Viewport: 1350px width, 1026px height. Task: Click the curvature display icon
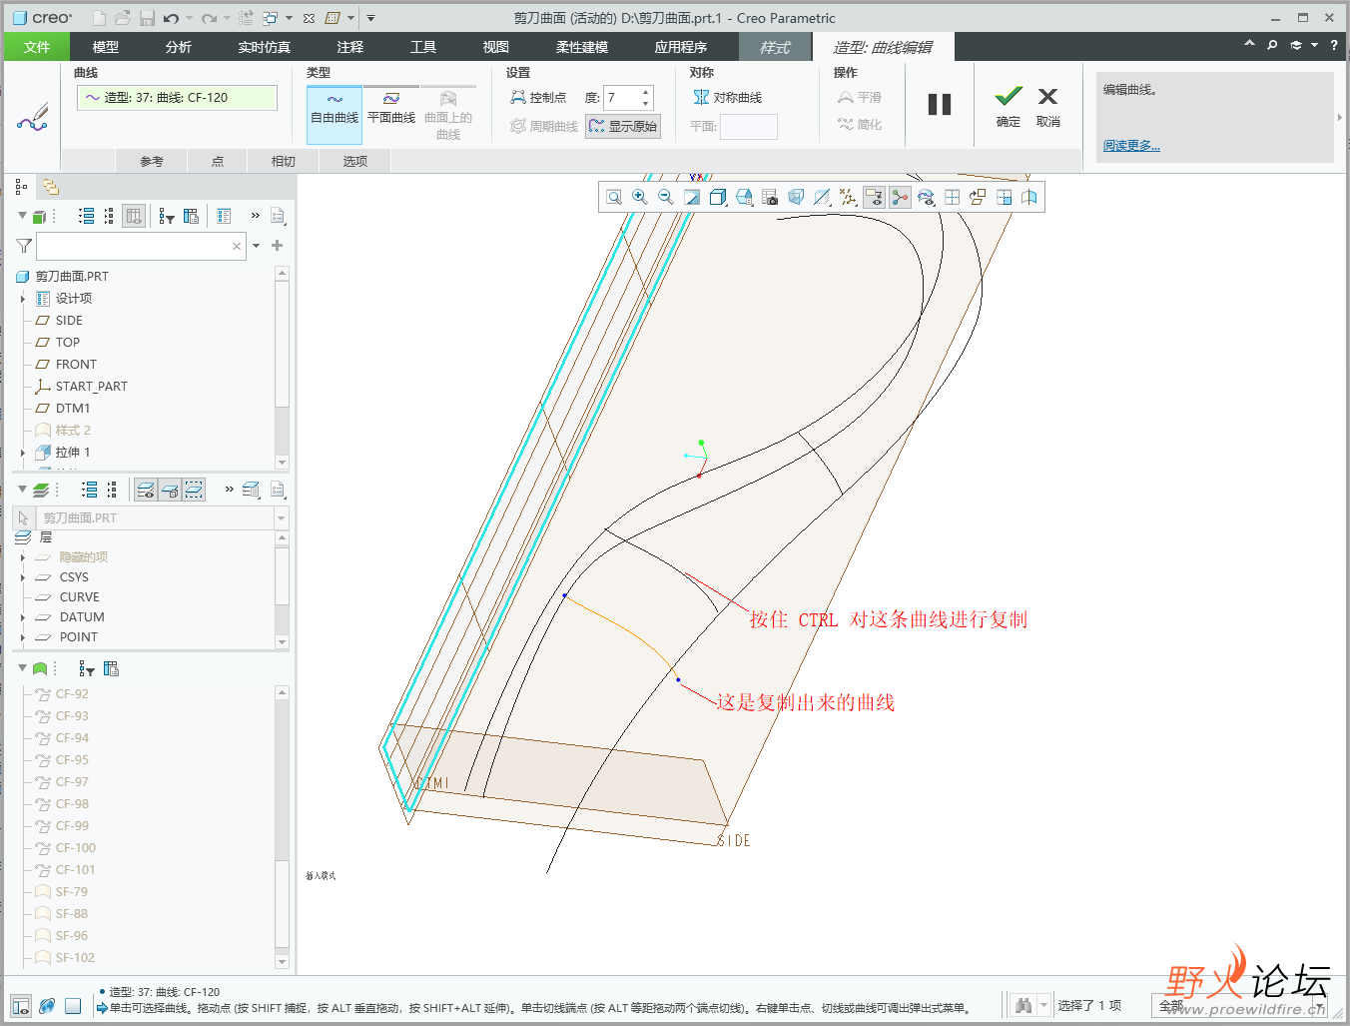point(926,198)
